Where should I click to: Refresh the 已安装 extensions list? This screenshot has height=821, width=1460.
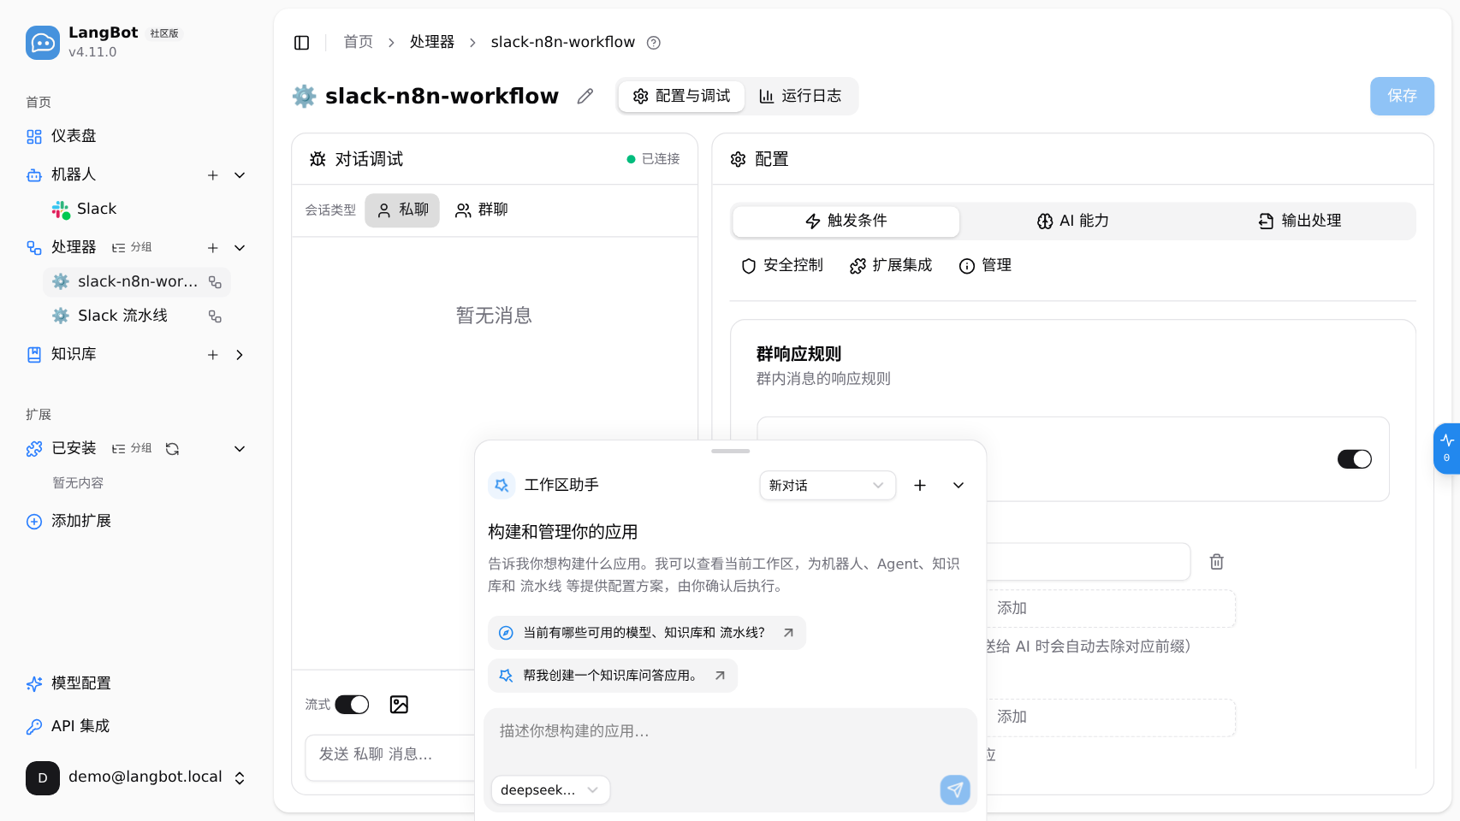[172, 449]
